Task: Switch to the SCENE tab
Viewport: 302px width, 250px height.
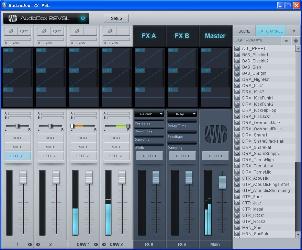Action: pos(244,31)
